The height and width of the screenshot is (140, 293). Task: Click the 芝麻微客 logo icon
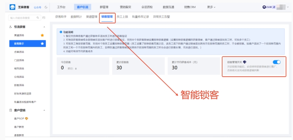12,7
